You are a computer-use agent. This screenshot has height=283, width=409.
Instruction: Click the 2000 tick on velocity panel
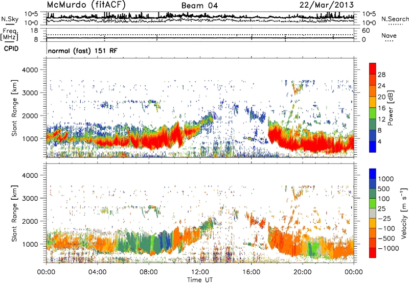tap(30, 221)
